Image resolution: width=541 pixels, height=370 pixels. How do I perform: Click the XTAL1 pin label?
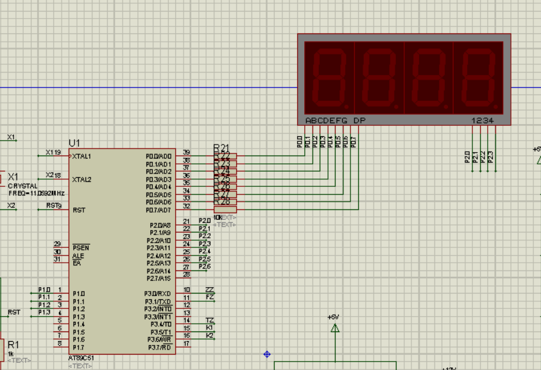[x=82, y=157]
